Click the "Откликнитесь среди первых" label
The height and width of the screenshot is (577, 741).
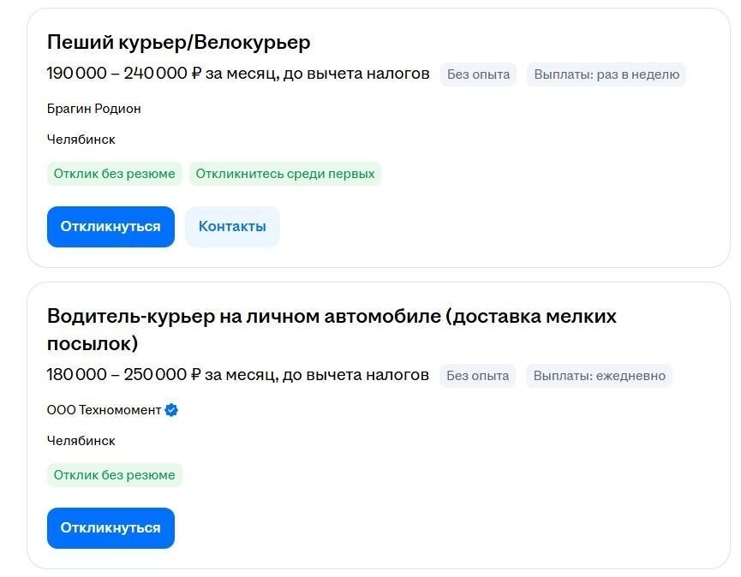(284, 173)
